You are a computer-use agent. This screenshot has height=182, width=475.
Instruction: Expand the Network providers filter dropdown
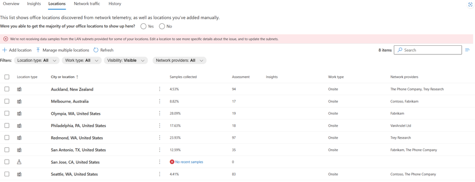(179, 61)
